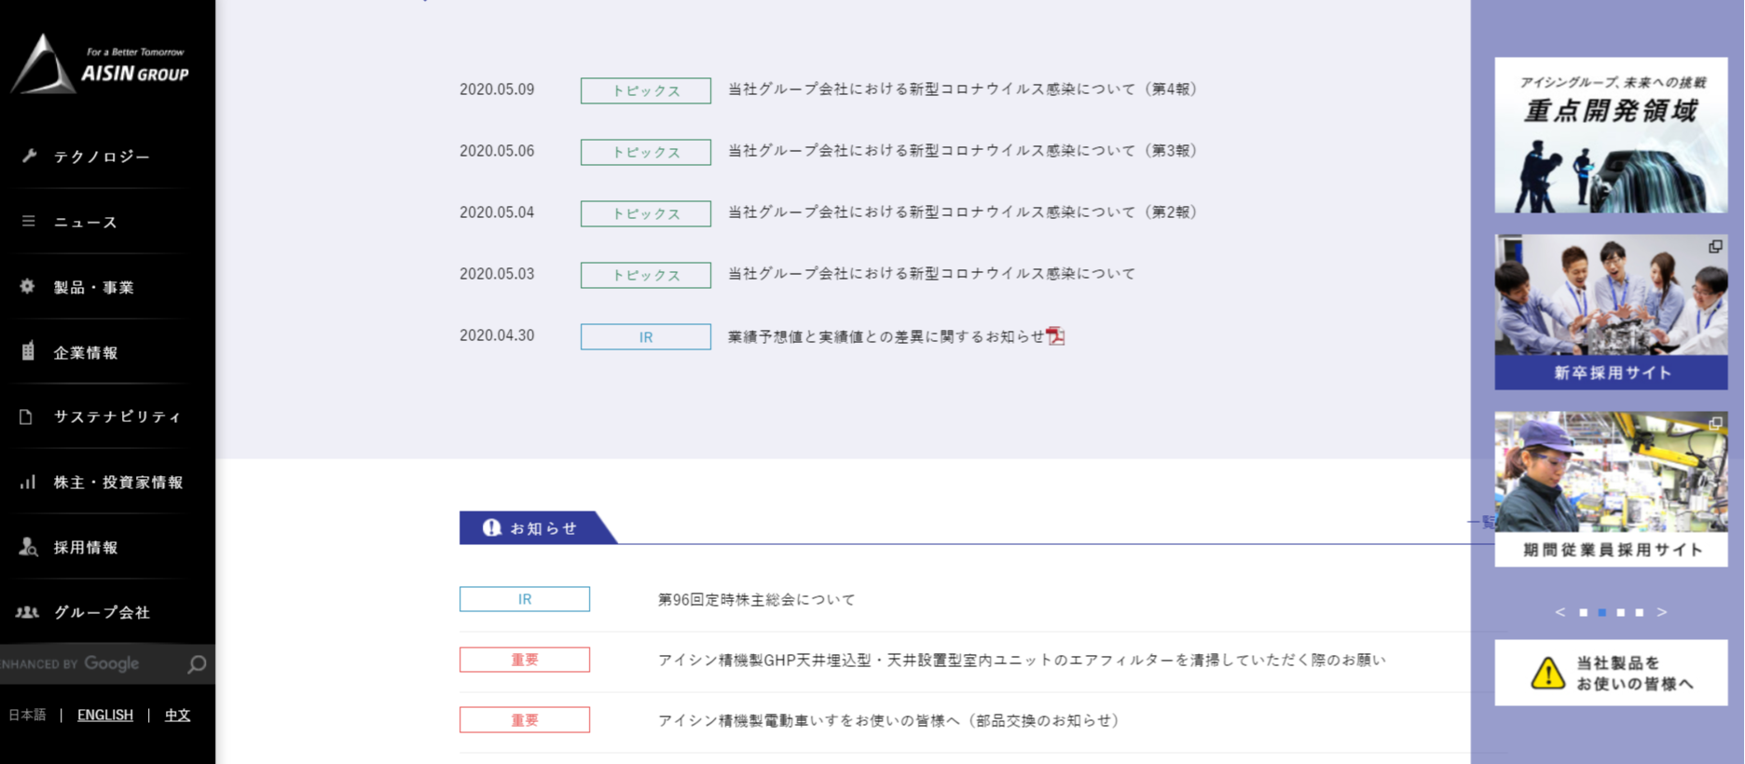Select the first carousel pagination dot
1745x764 pixels.
point(1583,612)
